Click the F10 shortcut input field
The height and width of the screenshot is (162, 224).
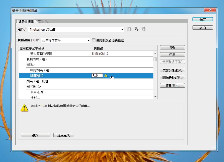point(97,75)
